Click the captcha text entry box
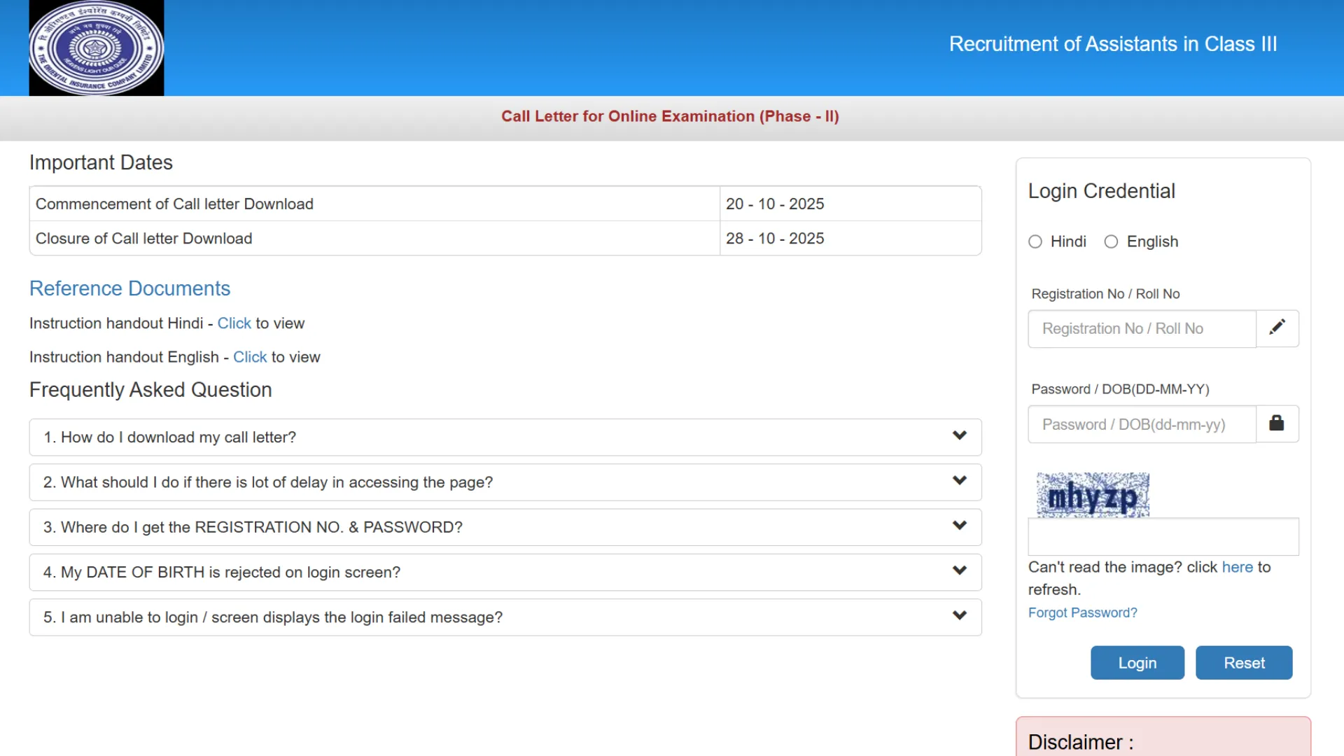Screen dimensions: 1344x756 [x=1163, y=537]
